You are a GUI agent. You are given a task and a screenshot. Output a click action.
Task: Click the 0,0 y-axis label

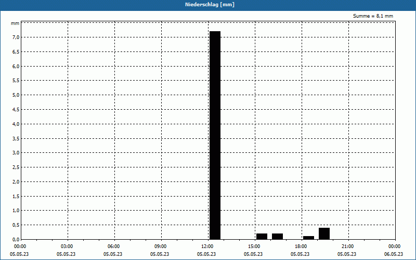(16, 239)
